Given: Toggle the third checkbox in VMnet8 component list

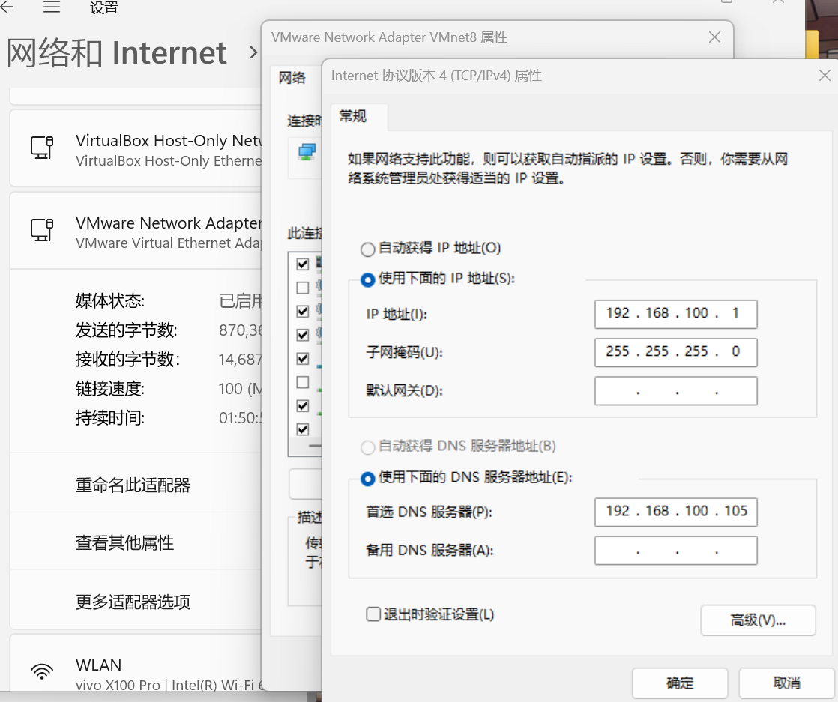Looking at the screenshot, I should 303,311.
